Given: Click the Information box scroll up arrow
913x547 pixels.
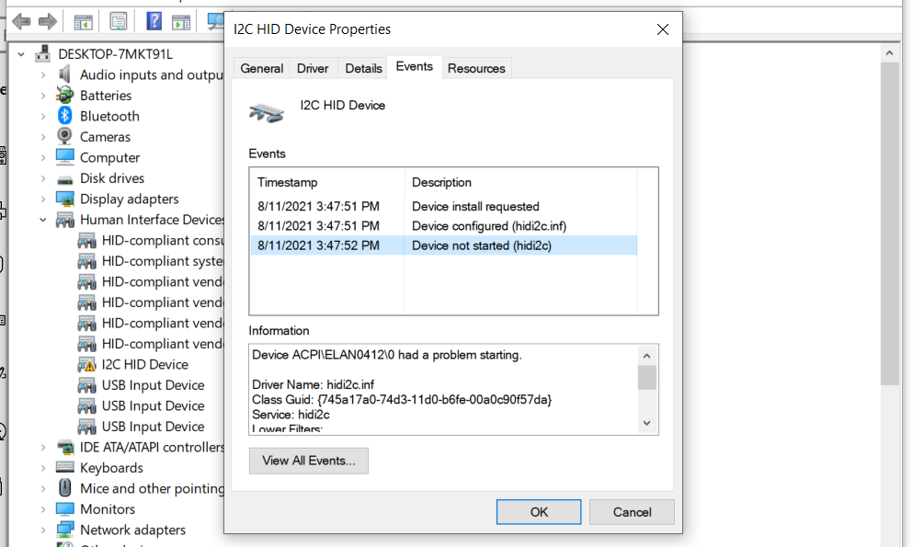Looking at the screenshot, I should [x=647, y=356].
